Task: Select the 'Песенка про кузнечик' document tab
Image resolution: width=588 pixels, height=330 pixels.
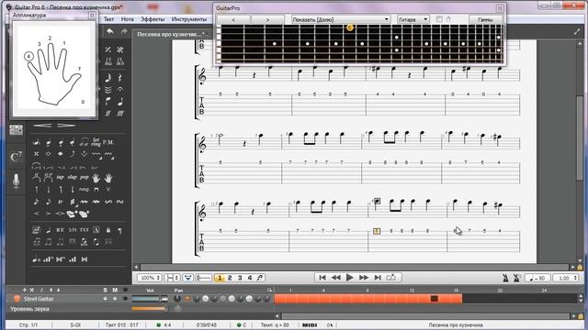Action: [173, 34]
